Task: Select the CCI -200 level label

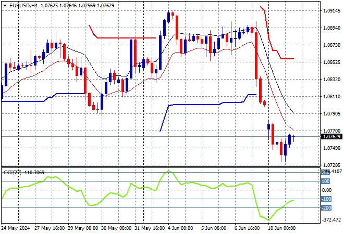Action: pos(326,207)
